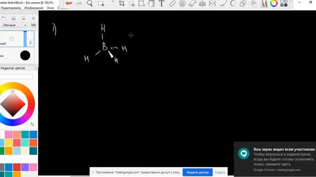Screen dimensions: 316x177
Task: Open the Edit (Редактировать) menu
Action: 11,8
